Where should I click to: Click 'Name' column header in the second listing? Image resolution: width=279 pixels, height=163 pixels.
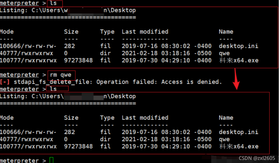pyautogui.click(x=226, y=118)
